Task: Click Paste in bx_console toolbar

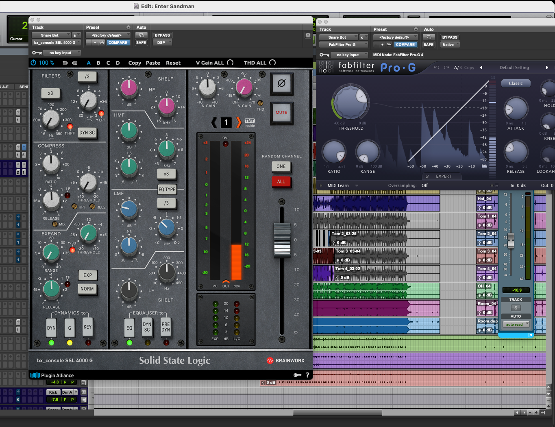Action: (153, 63)
